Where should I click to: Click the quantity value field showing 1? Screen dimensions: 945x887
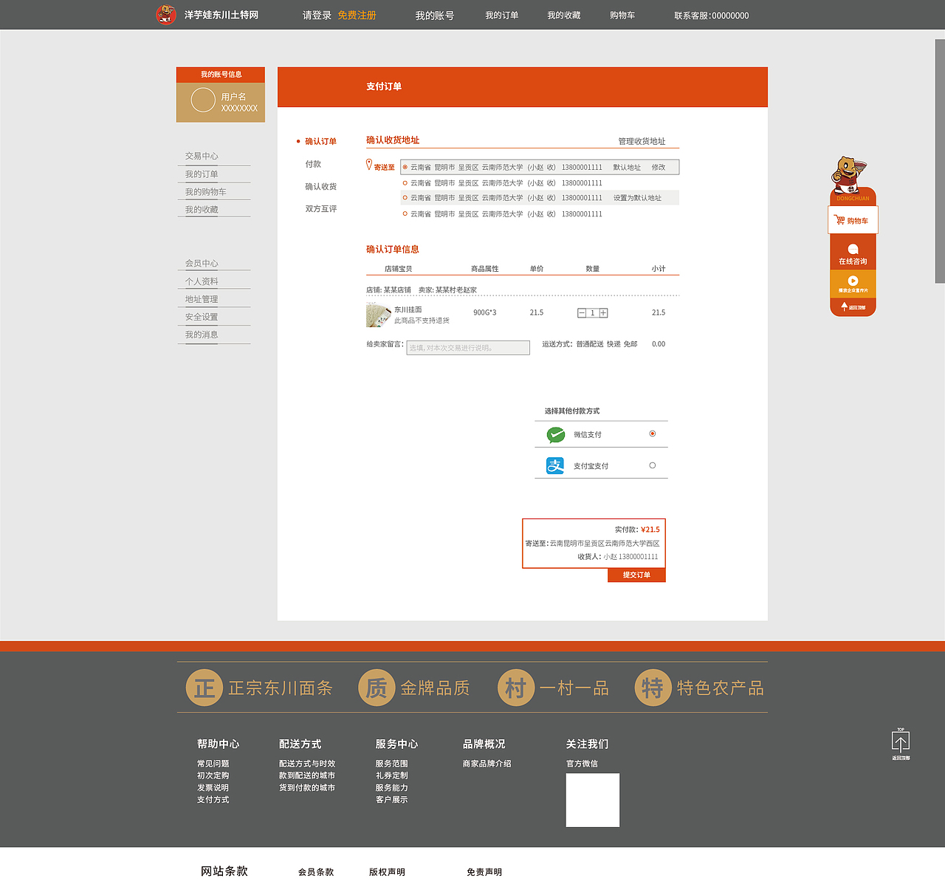(x=592, y=313)
